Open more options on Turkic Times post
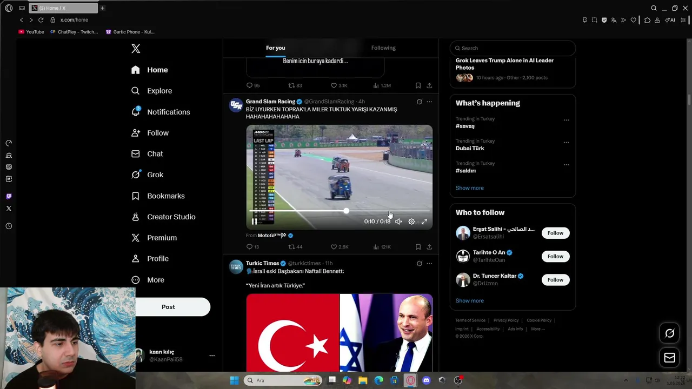692x389 pixels. point(429,264)
